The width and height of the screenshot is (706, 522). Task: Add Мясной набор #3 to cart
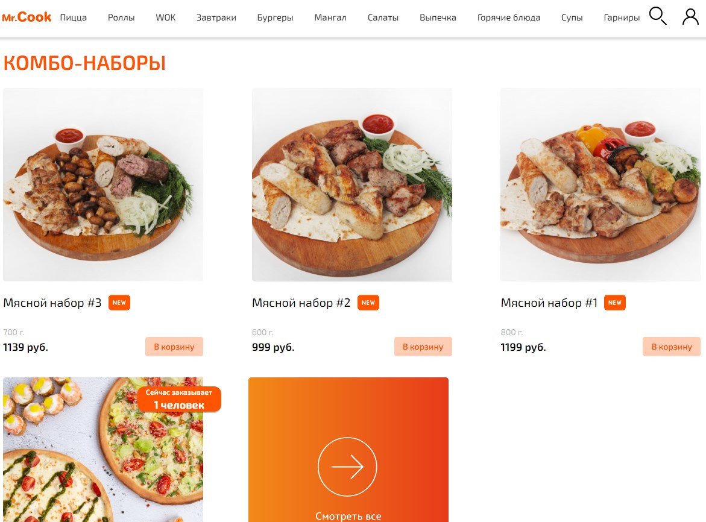tap(174, 347)
